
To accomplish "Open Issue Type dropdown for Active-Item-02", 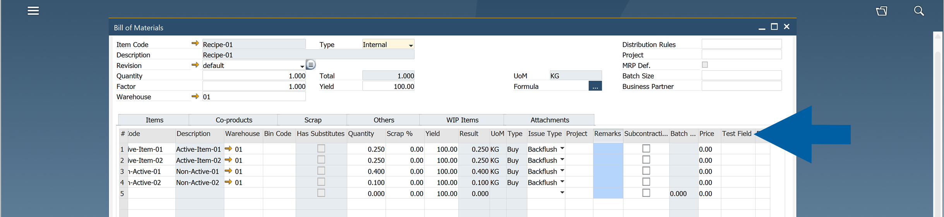I will tap(562, 160).
